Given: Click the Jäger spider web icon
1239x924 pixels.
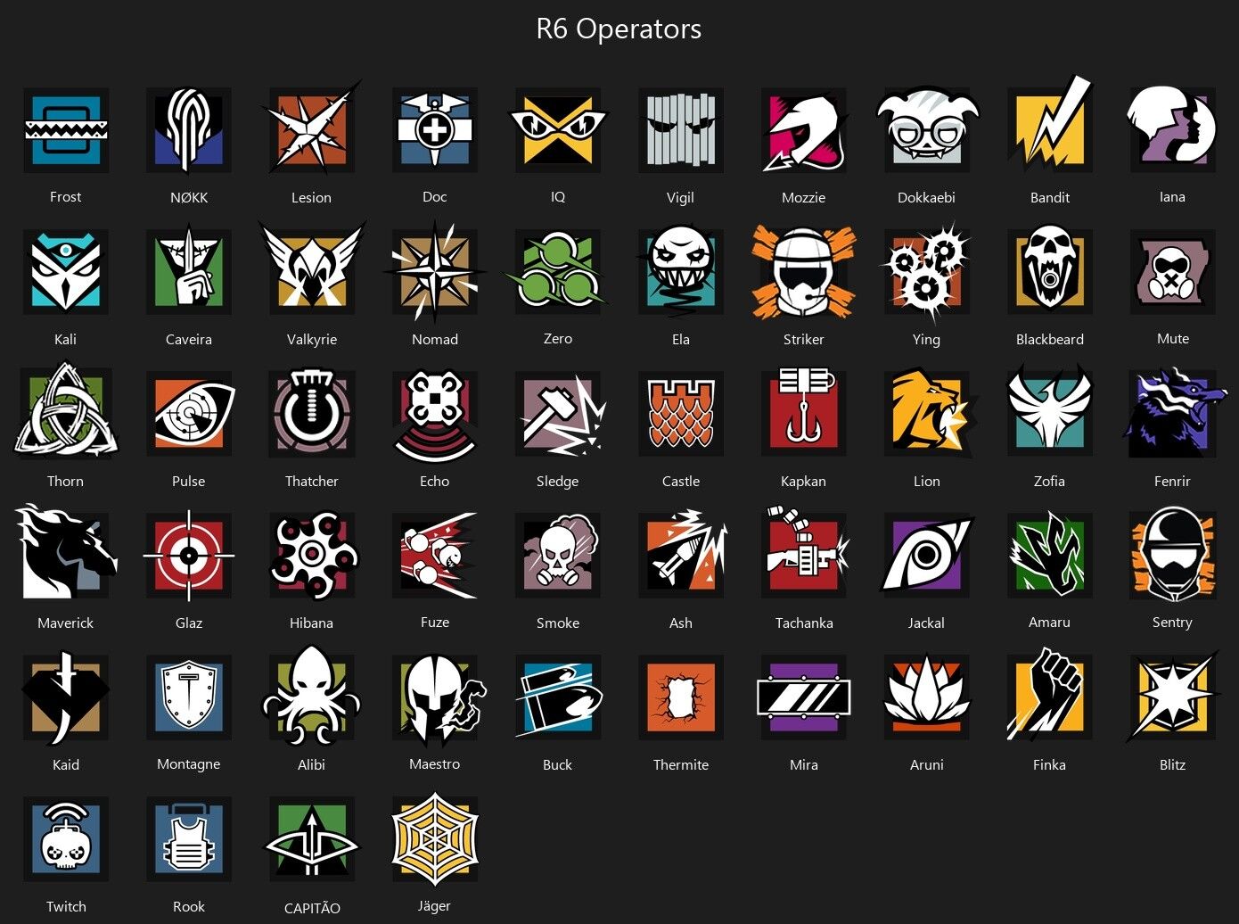Looking at the screenshot, I should tap(435, 838).
